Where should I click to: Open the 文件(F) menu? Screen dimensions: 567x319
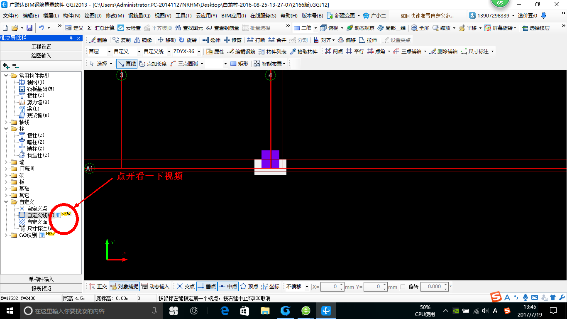(x=11, y=16)
